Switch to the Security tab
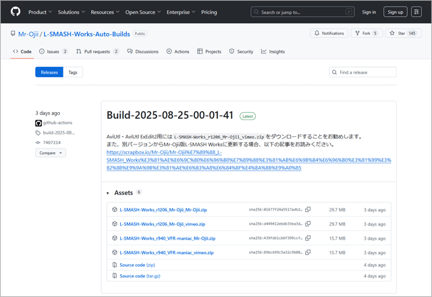 (x=241, y=51)
